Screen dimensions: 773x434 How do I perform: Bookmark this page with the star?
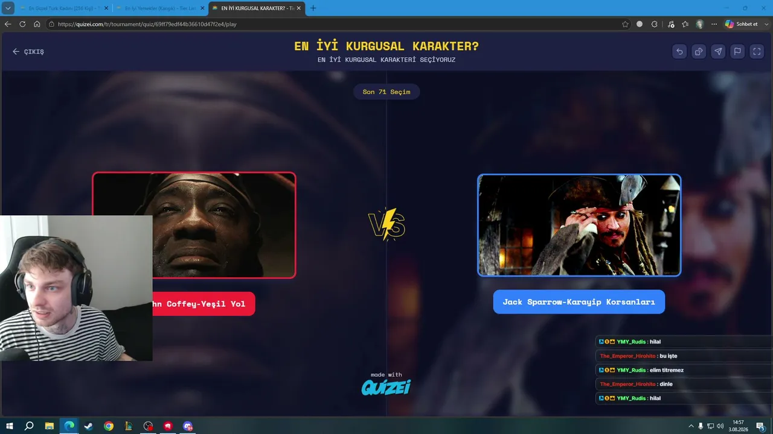pos(625,24)
